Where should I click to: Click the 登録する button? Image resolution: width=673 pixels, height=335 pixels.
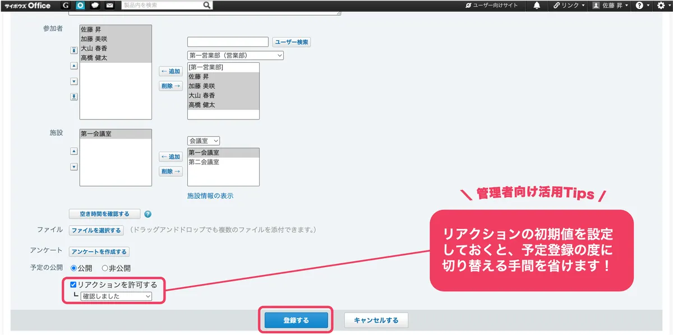pos(296,320)
